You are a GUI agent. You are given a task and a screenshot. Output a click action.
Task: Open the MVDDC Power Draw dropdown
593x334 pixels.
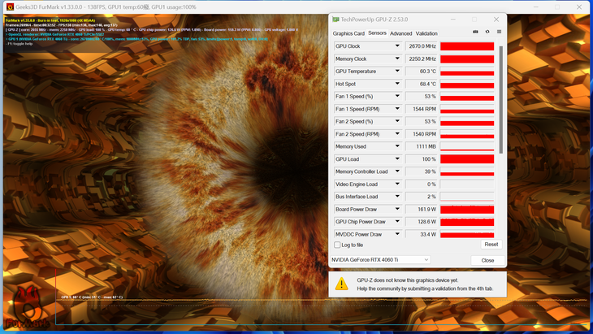pos(397,234)
